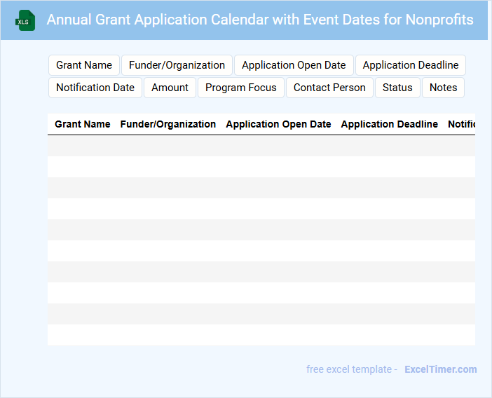Click the page title heading text
This screenshot has width=492, height=398.
260,20
